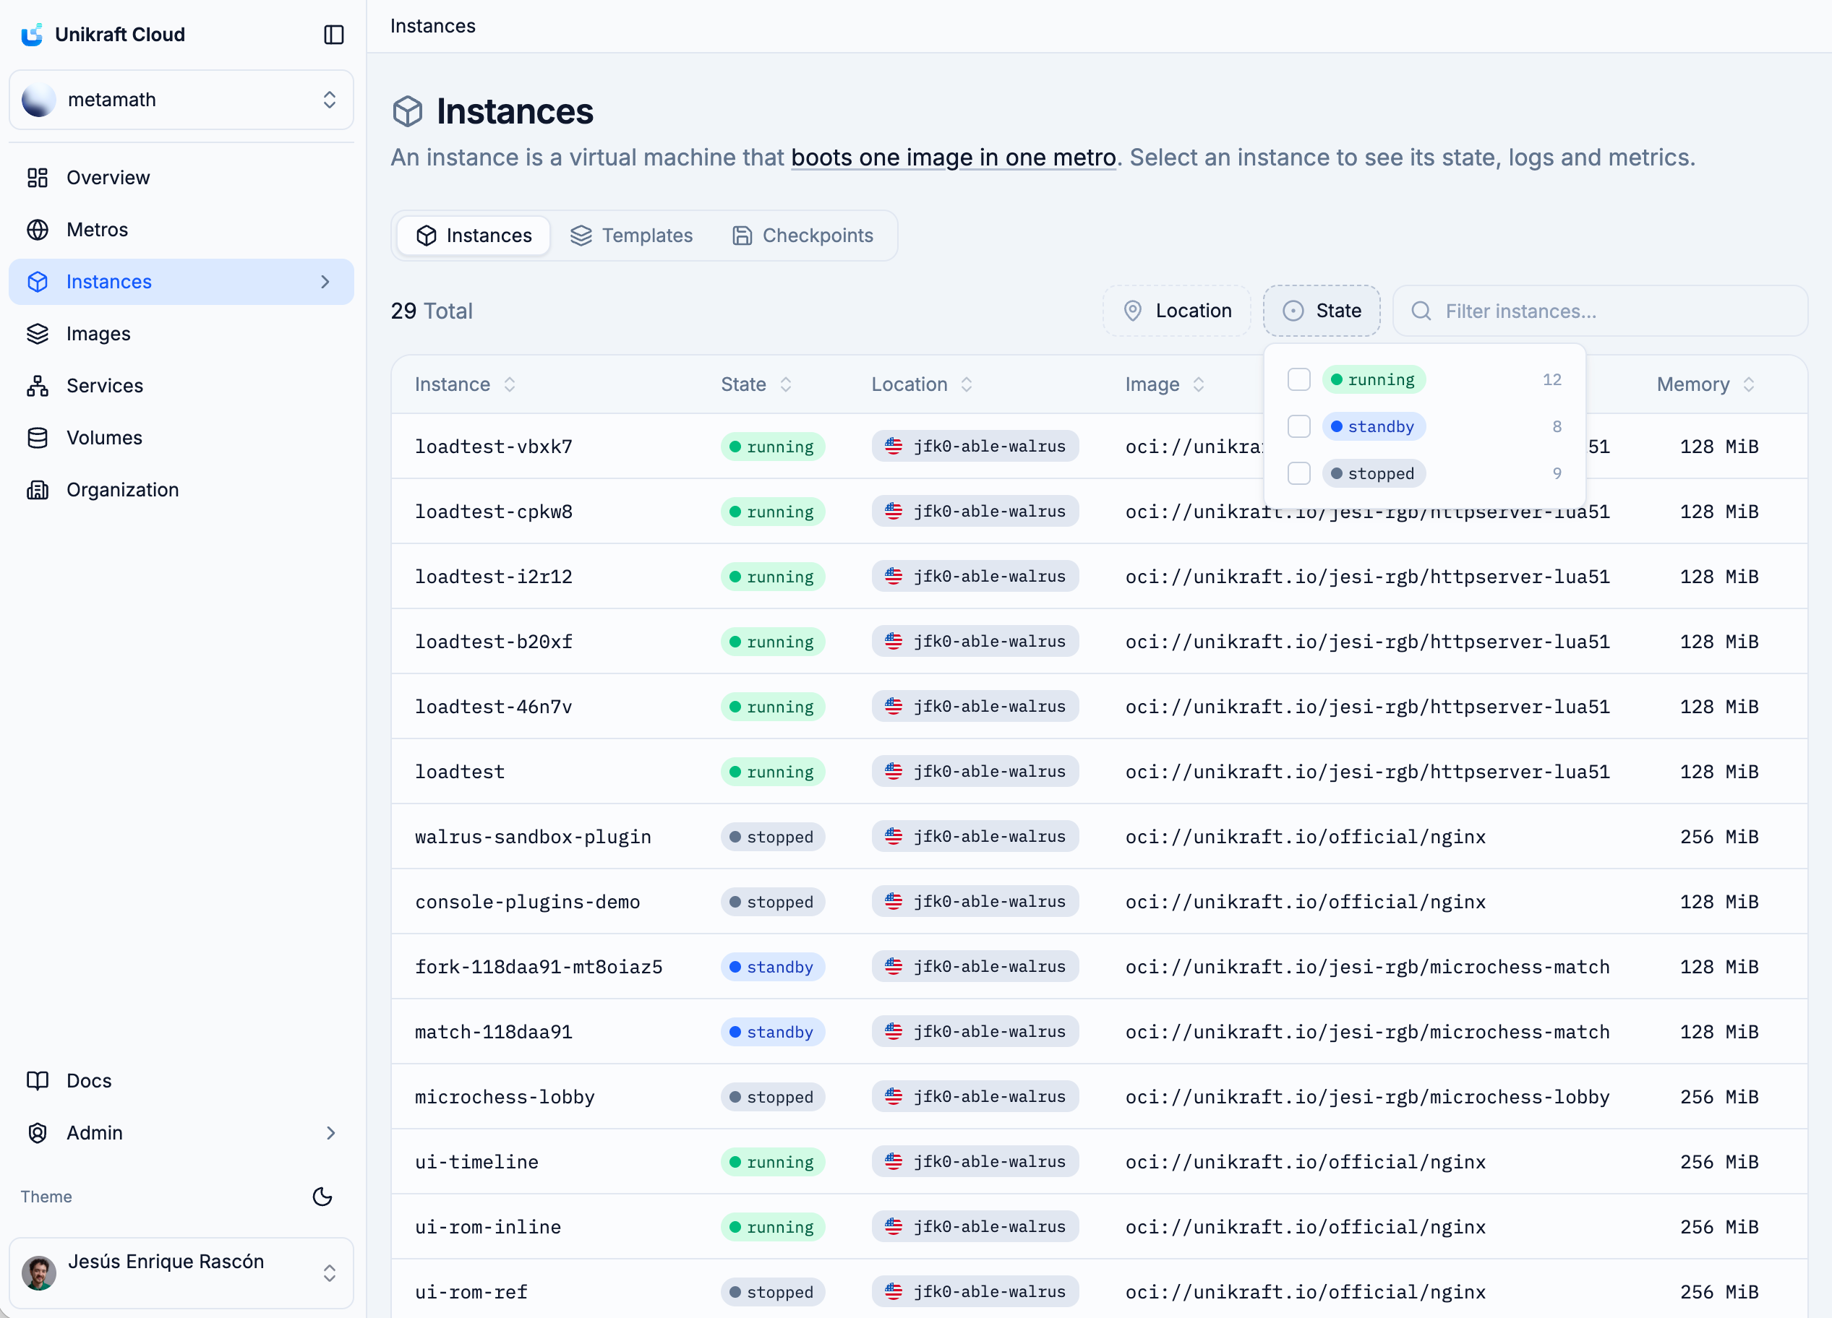The image size is (1832, 1318).
Task: Open the fork-118daa91-mt8oiaz5 instance
Action: coord(539,967)
